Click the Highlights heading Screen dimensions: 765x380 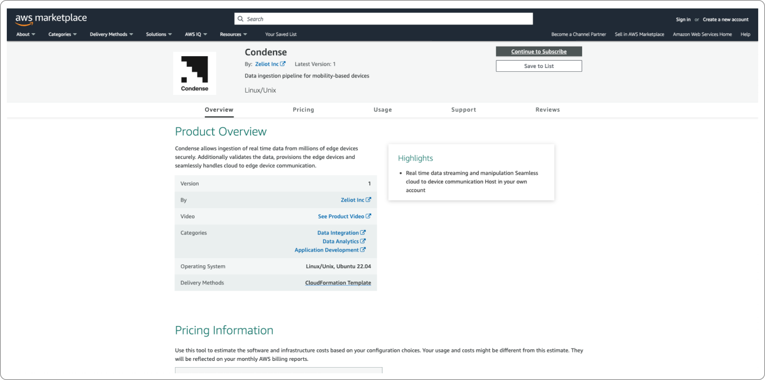415,158
